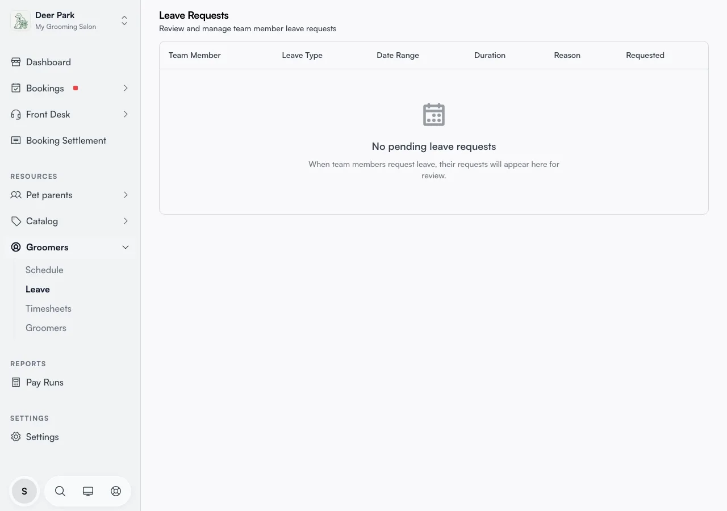Expand the Pet parents submenu chevron
Image resolution: width=727 pixels, height=511 pixels.
(126, 195)
